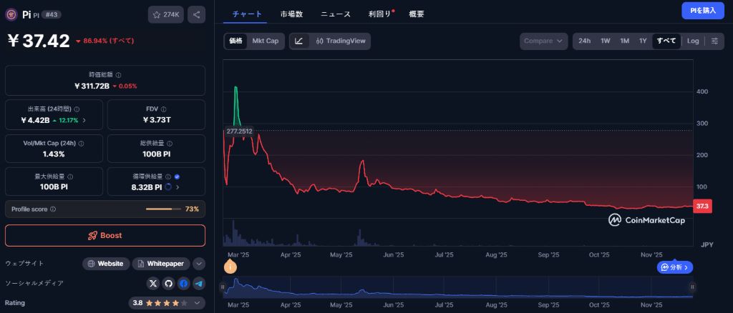The image size is (733, 313).
Task: Select the 1W time range
Action: [606, 41]
